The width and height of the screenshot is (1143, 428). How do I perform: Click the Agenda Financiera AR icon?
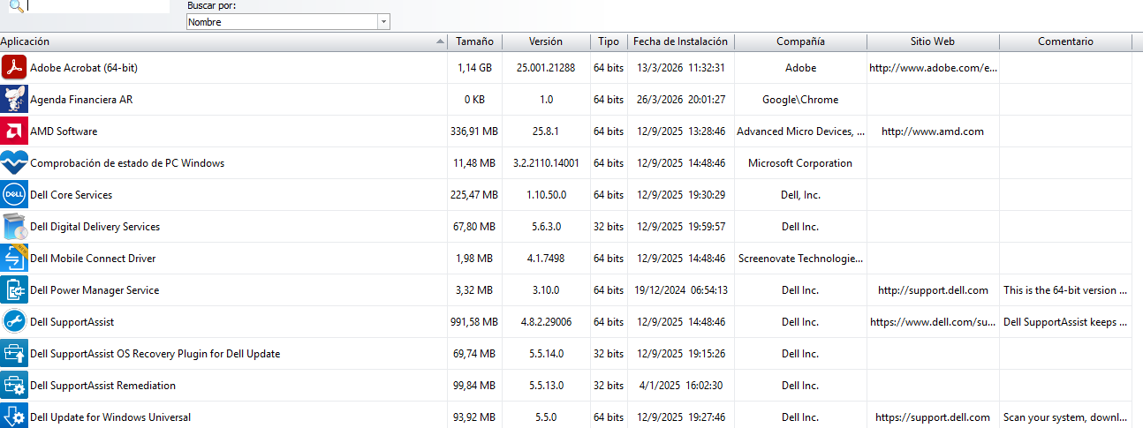[x=14, y=100]
